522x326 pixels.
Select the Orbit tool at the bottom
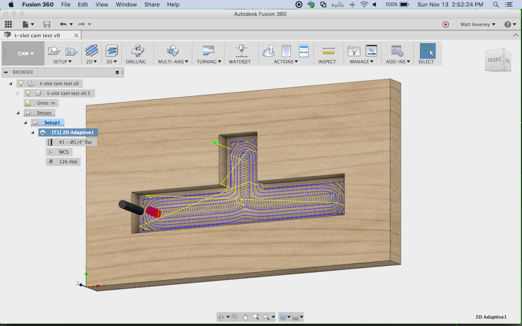click(222, 318)
